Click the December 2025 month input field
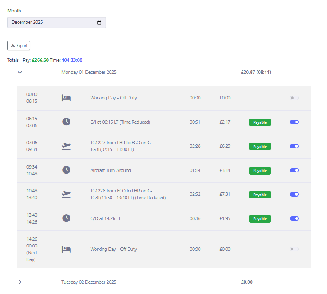The height and width of the screenshot is (294, 327). [51, 23]
